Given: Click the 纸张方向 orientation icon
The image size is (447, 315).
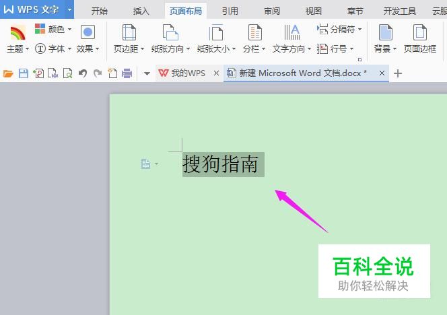Looking at the screenshot, I should 170,32.
